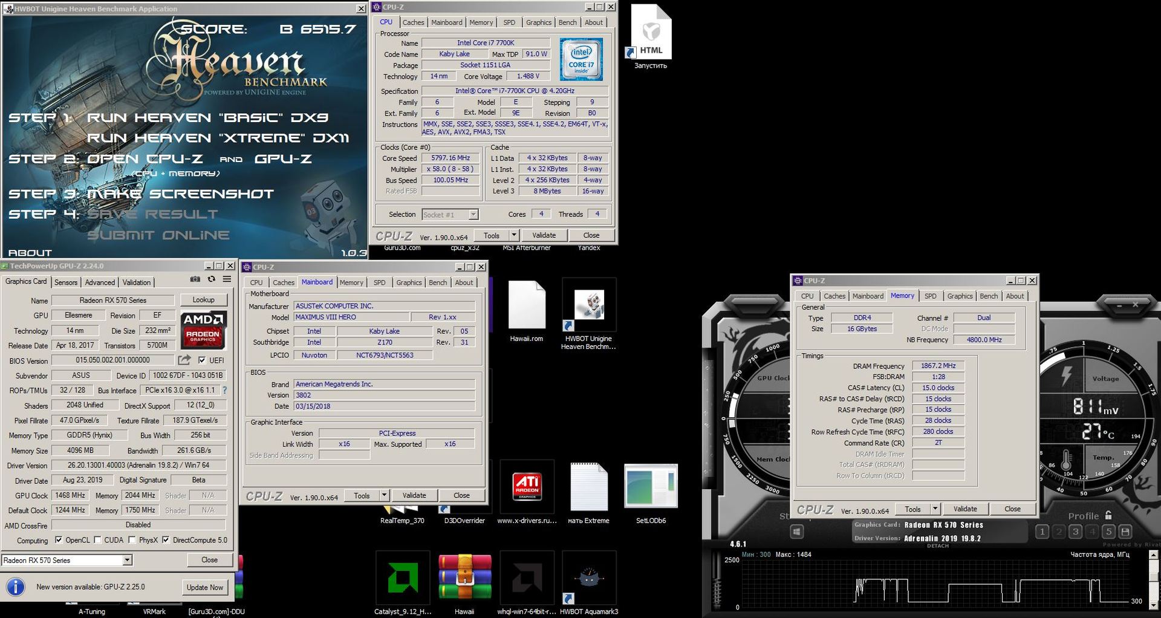Open the Validation tab in GPU-Z
This screenshot has width=1161, height=618.
(x=137, y=282)
